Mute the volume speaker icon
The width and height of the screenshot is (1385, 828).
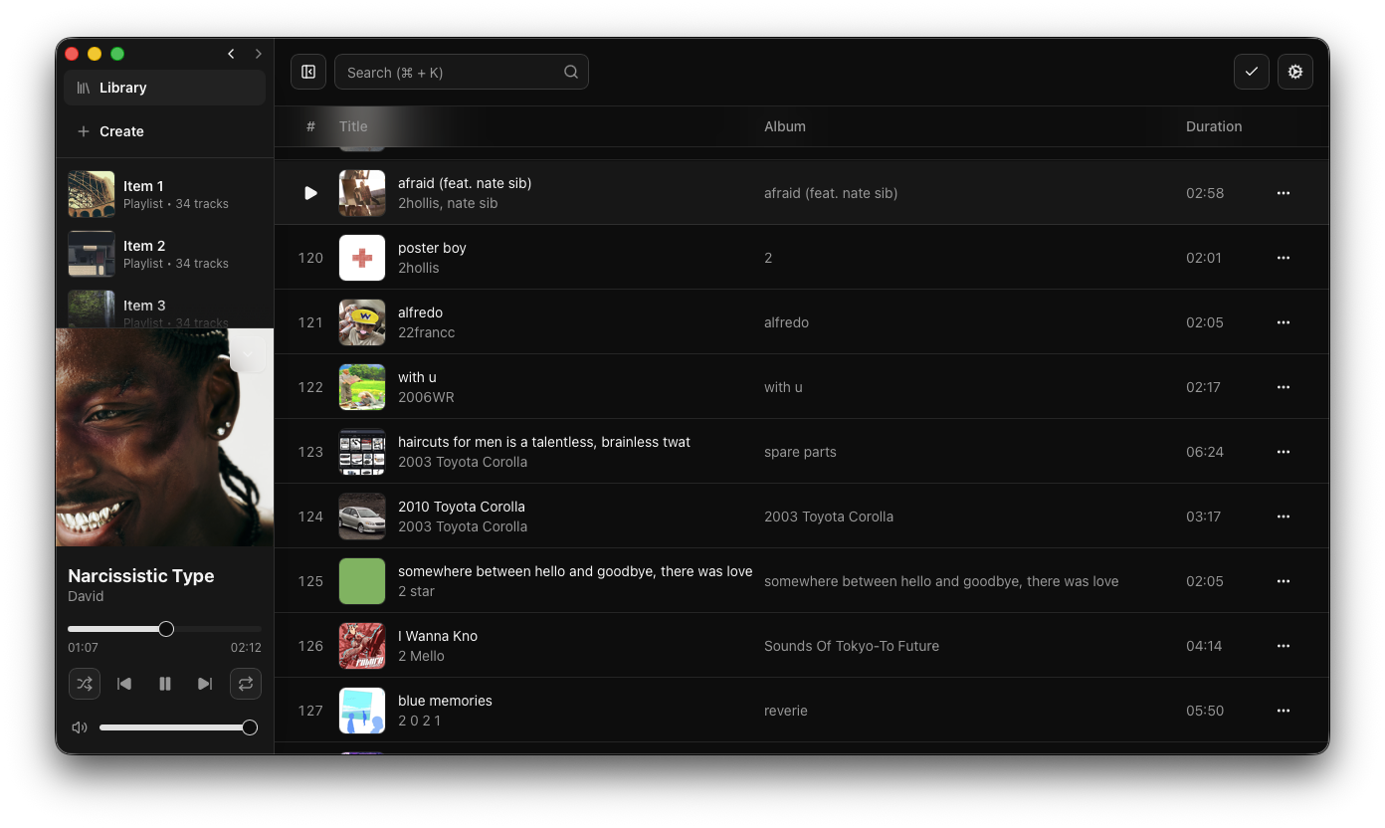coord(80,727)
